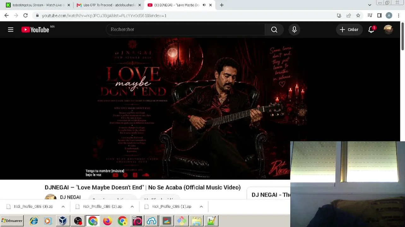This screenshot has height=227, width=405.
Task: Bookmark this page with the star
Action: pyautogui.click(x=358, y=15)
